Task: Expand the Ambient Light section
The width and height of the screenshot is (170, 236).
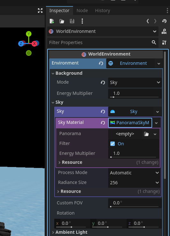Action: pyautogui.click(x=70, y=232)
